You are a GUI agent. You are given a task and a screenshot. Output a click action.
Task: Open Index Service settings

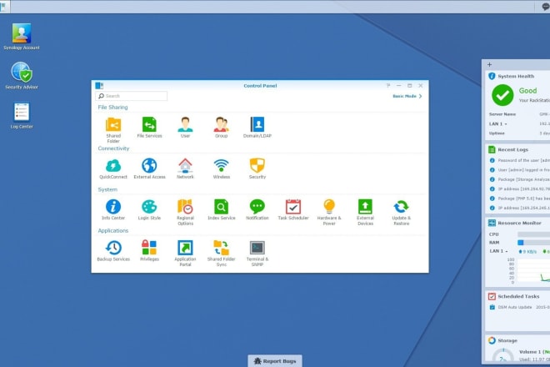click(x=222, y=209)
